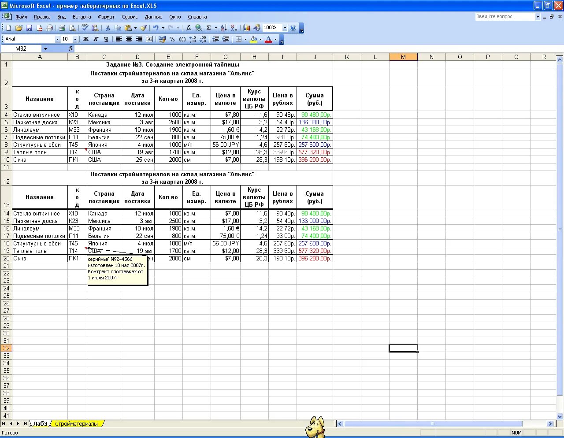Click the next sheet navigation arrow
The image size is (564, 438).
coord(18,423)
